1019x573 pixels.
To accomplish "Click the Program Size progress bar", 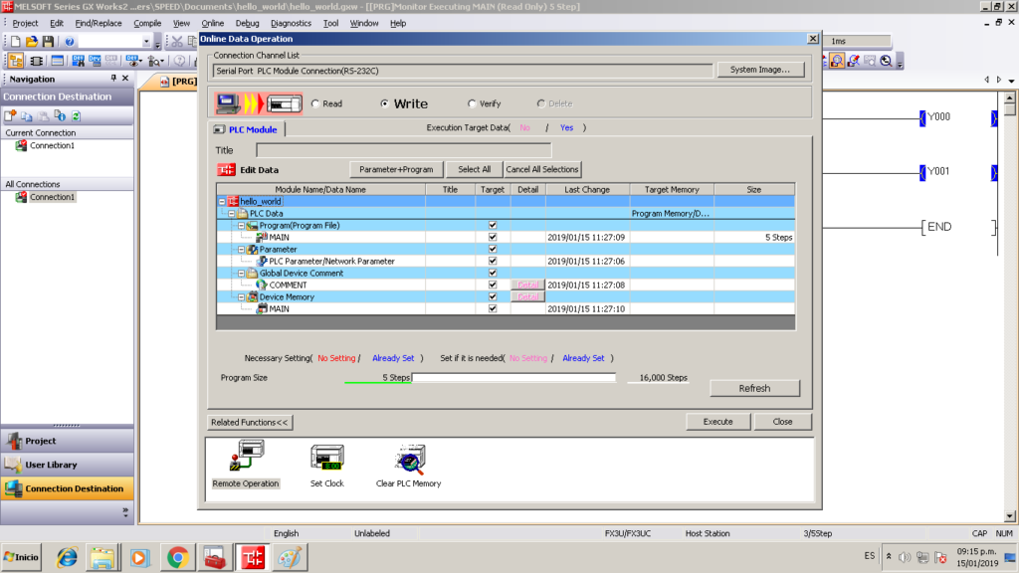I will [x=514, y=377].
